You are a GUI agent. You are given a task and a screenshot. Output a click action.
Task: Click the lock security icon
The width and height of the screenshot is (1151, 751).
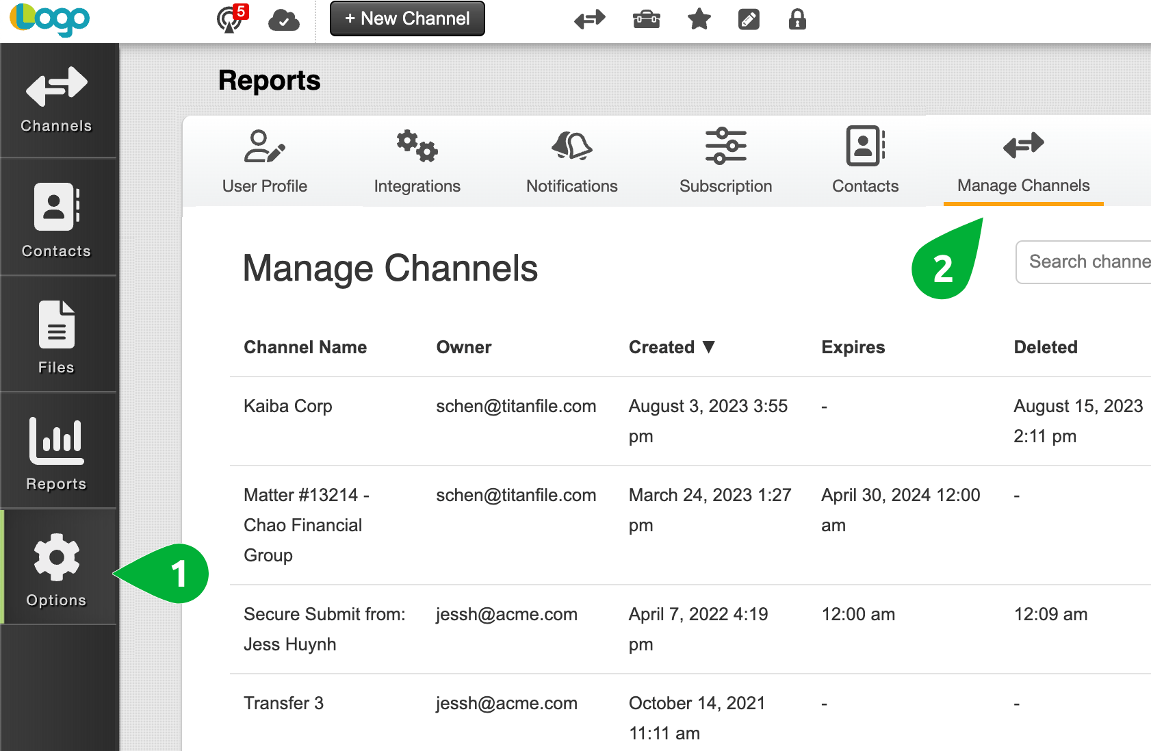coord(797,19)
